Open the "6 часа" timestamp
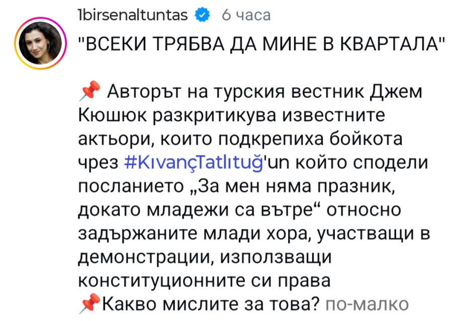Image resolution: width=463 pixels, height=321 pixels. click(246, 15)
